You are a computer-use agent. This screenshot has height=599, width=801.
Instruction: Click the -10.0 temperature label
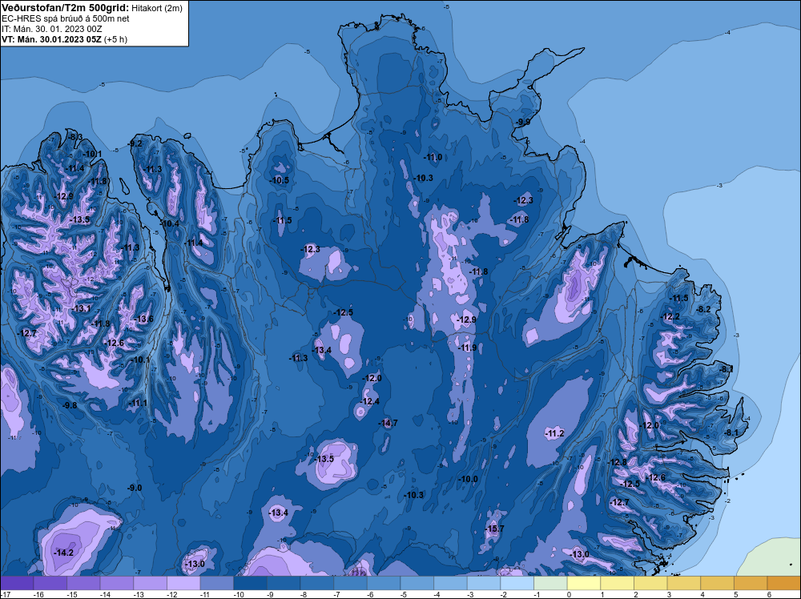click(x=469, y=479)
